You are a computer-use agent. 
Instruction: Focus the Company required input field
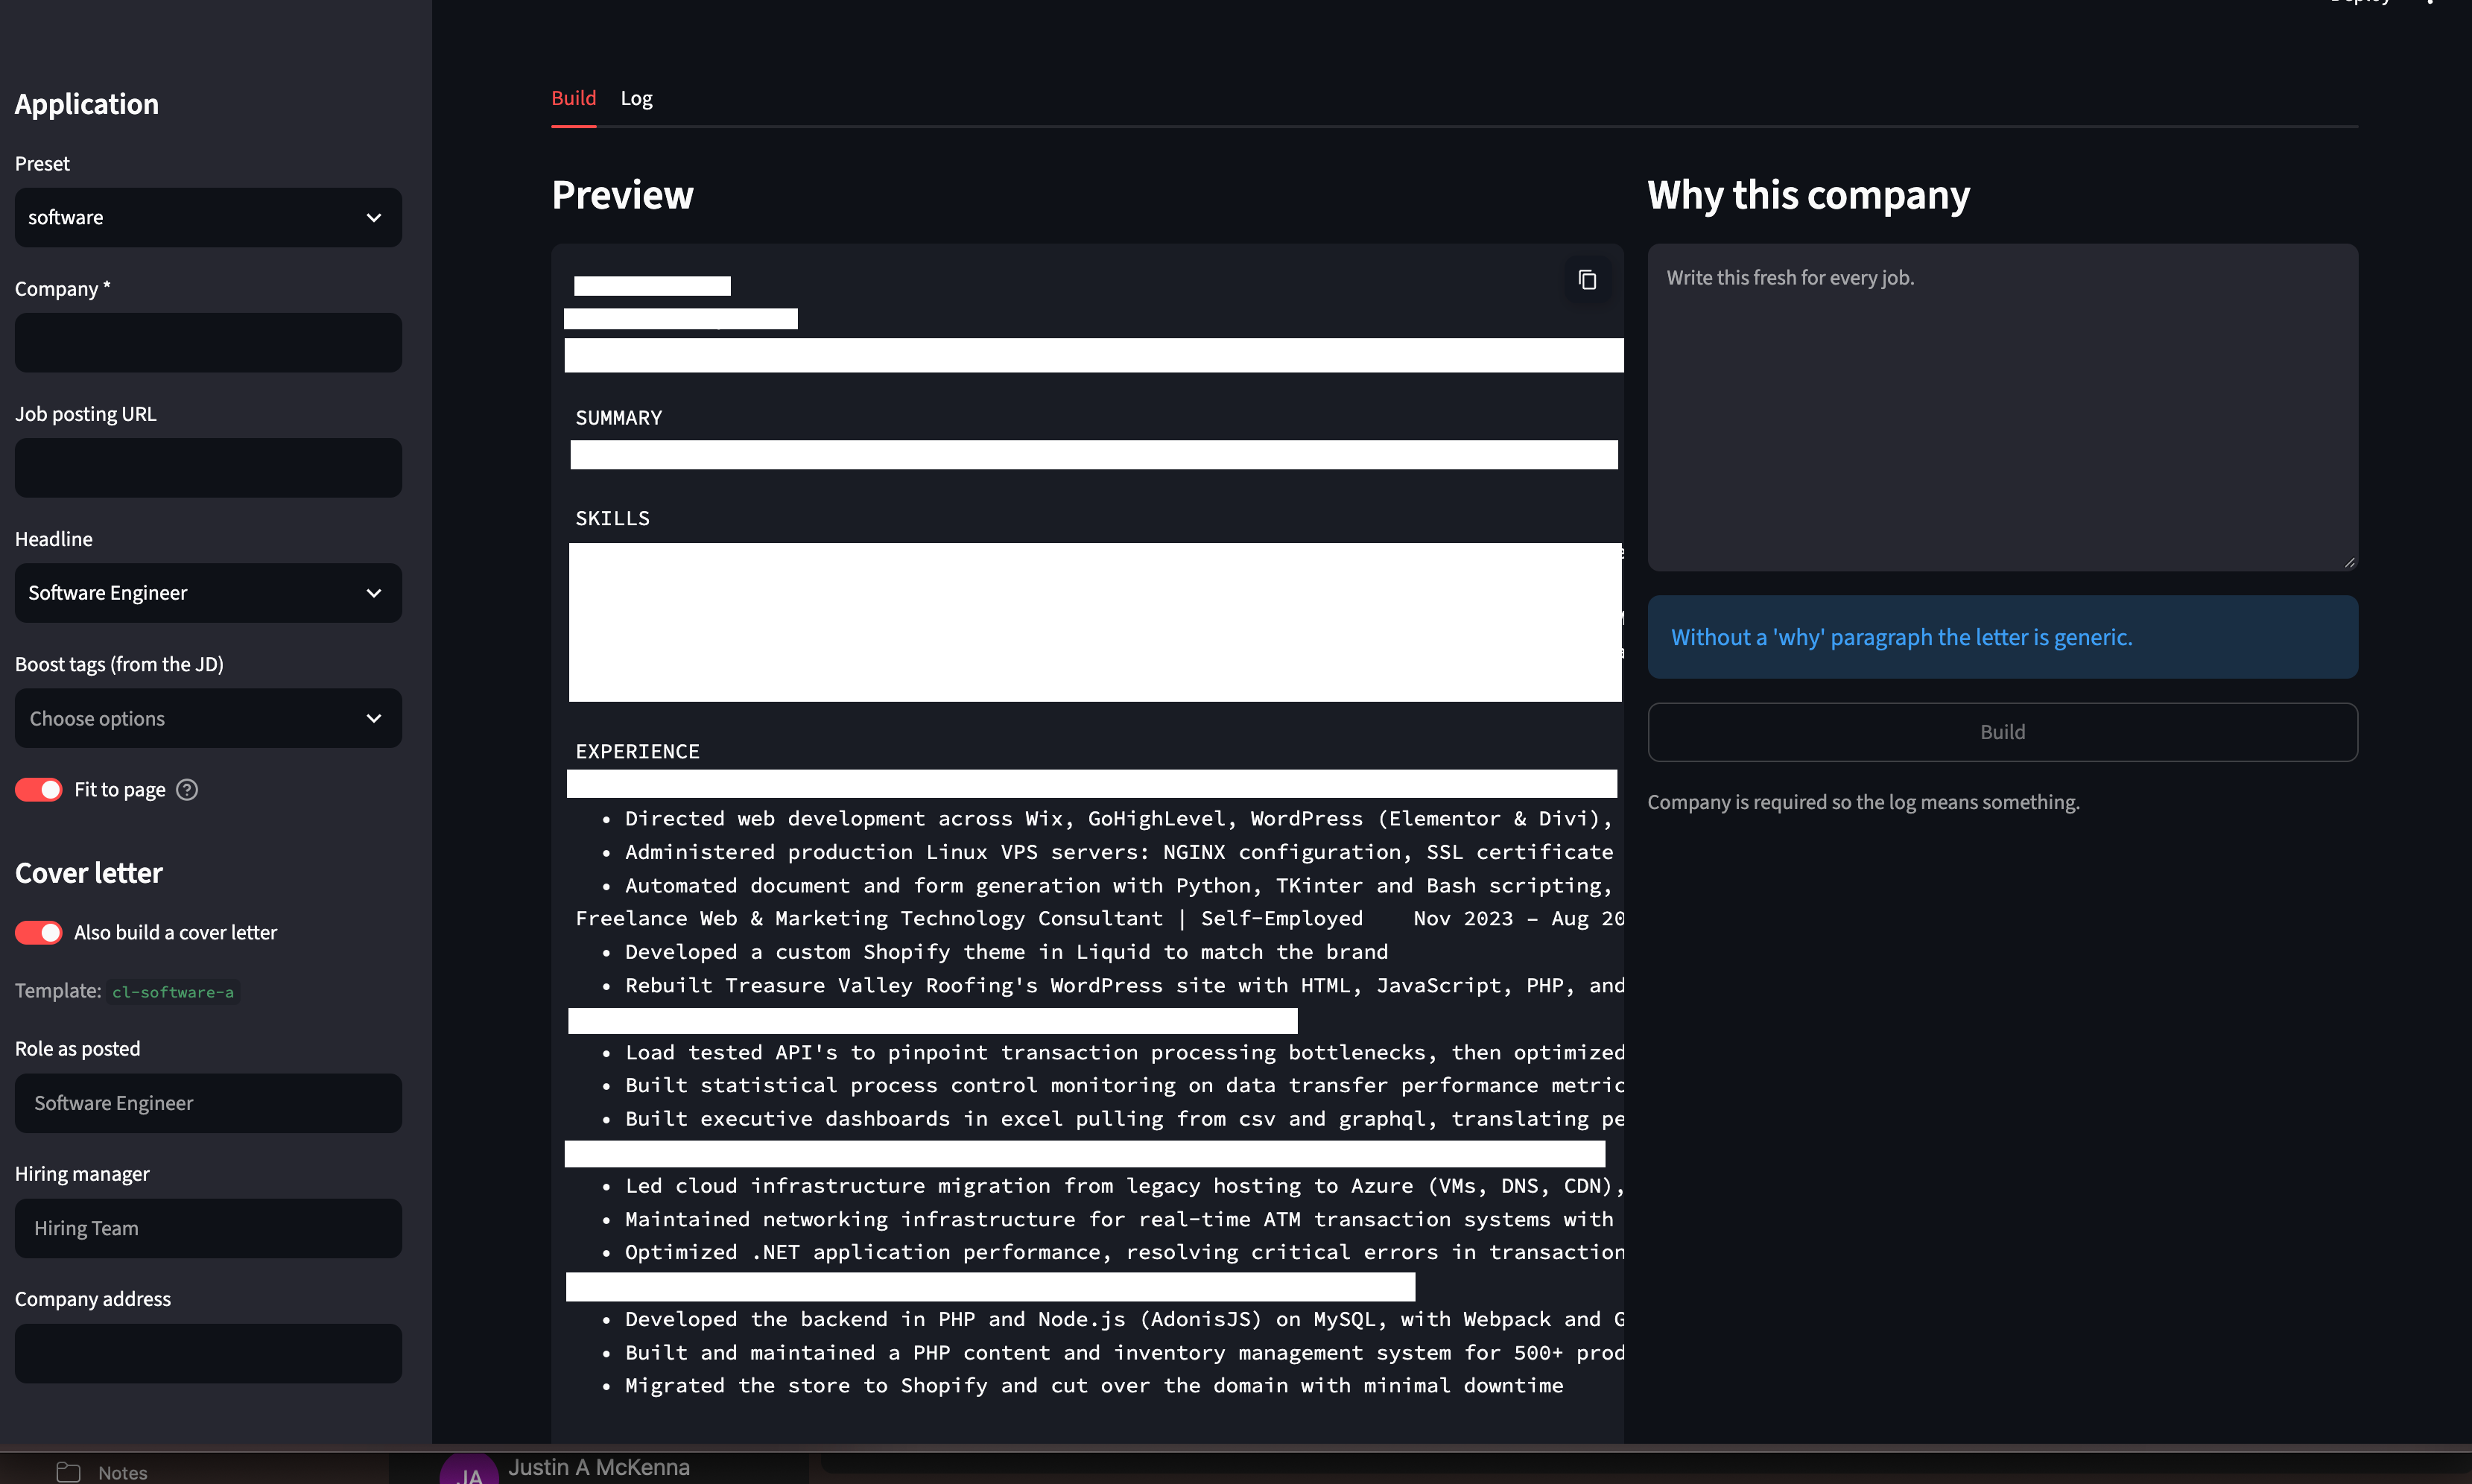pos(208,342)
